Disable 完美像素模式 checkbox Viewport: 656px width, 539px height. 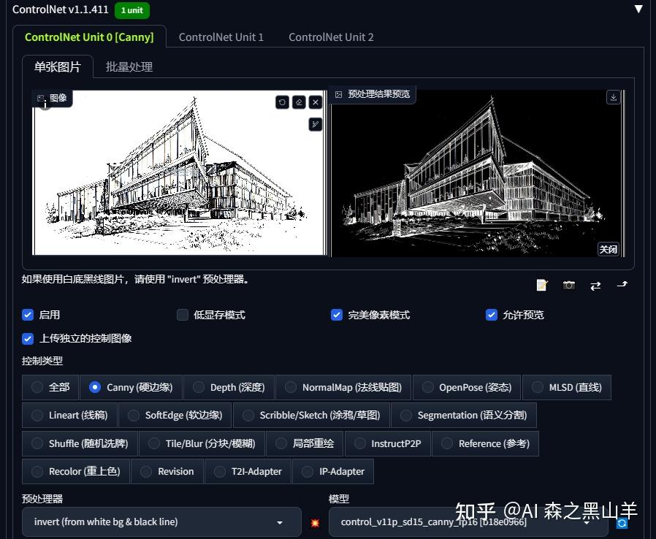pyautogui.click(x=337, y=315)
